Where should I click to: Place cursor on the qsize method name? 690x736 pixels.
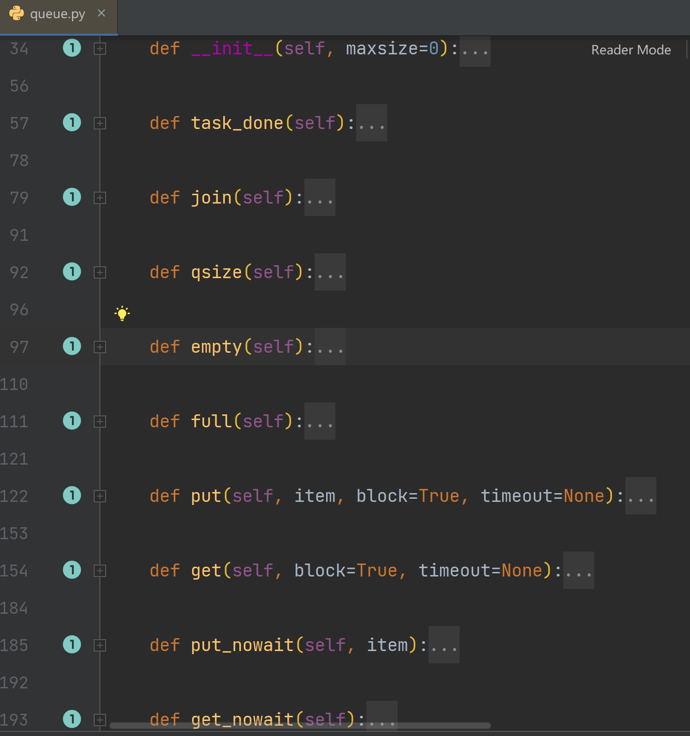click(x=216, y=272)
